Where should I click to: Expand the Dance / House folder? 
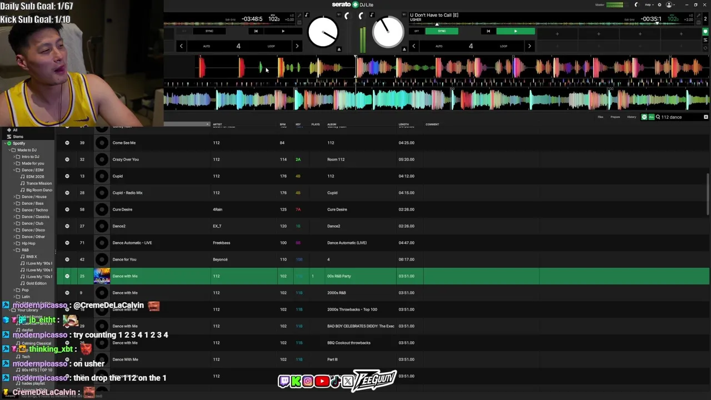pyautogui.click(x=13, y=197)
